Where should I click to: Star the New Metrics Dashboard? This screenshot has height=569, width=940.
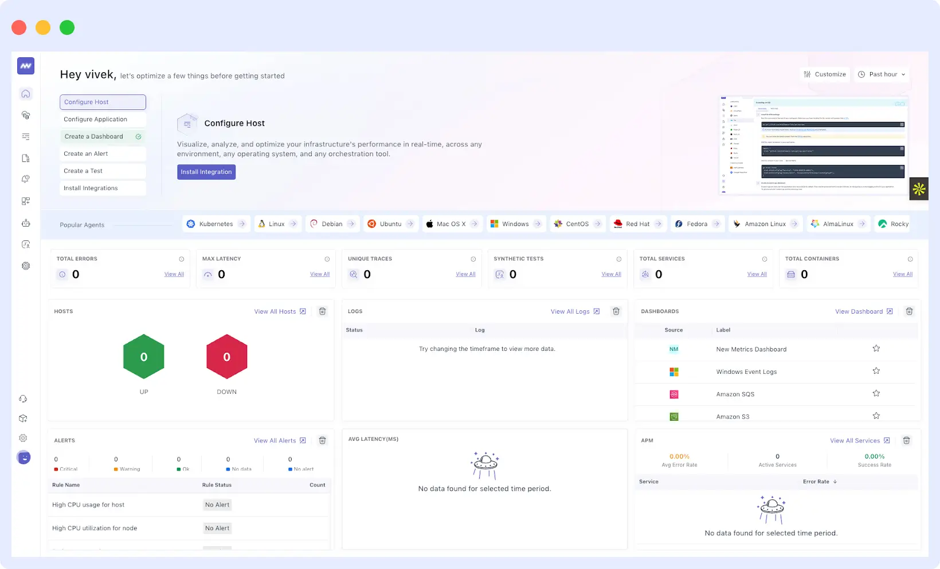click(x=876, y=349)
